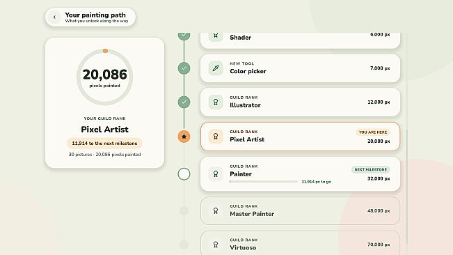Click the Illustrator completed checkmark marker
The image size is (453, 255).
point(184,102)
